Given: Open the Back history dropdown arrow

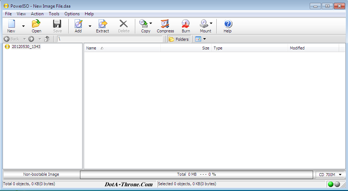Looking at the screenshot, I should click(24, 39).
